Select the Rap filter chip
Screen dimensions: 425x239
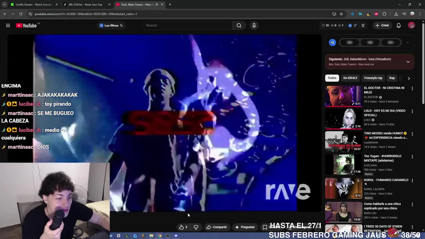click(x=392, y=78)
